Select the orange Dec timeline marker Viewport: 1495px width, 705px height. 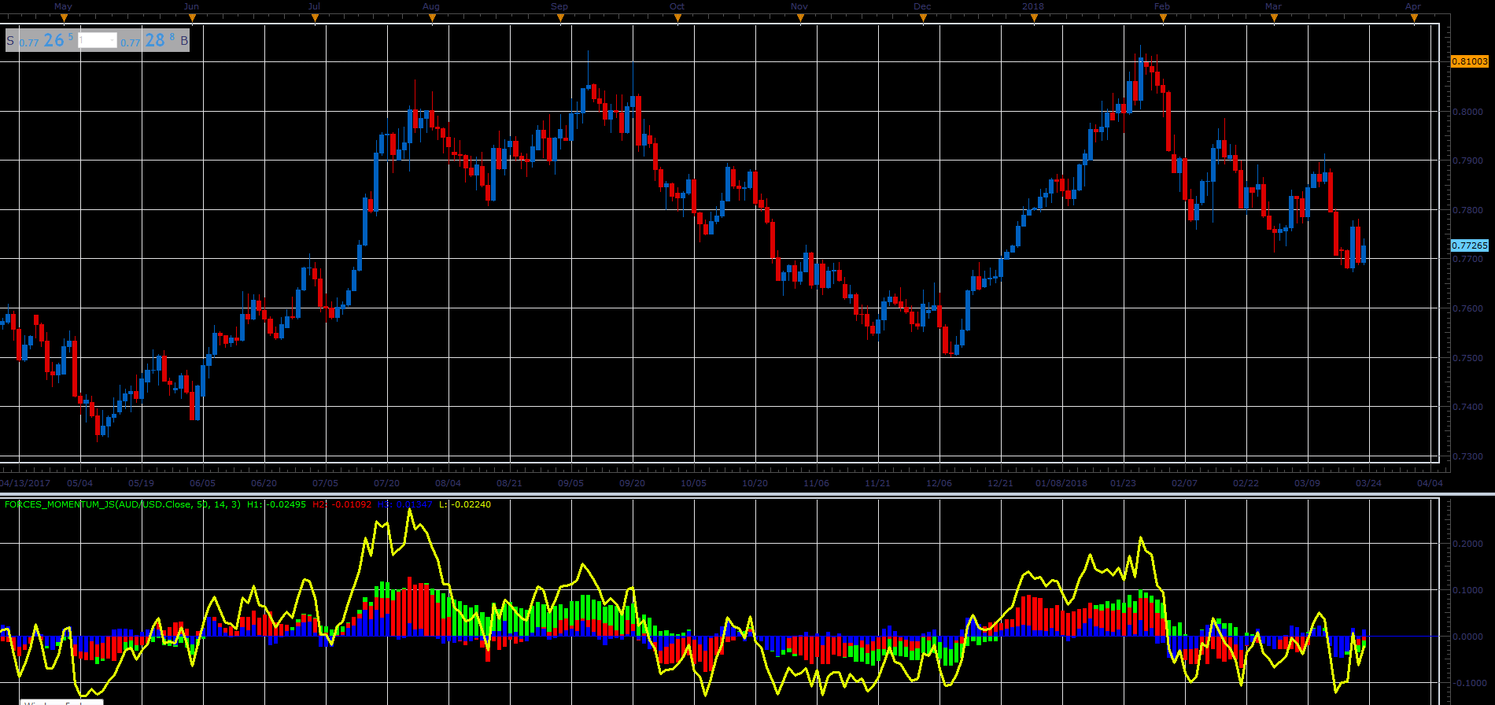[x=923, y=17]
